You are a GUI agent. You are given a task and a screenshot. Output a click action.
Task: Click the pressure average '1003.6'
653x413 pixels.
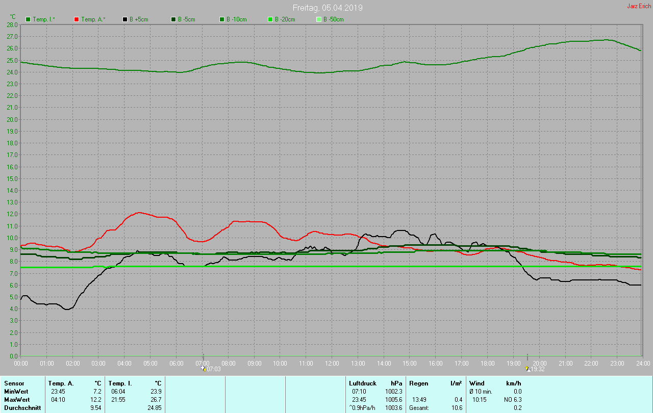pyautogui.click(x=394, y=407)
